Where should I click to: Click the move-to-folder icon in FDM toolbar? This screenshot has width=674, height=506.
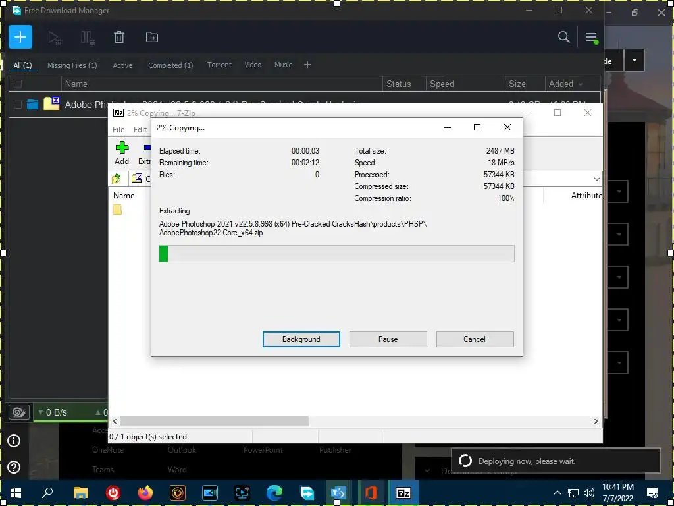152,37
